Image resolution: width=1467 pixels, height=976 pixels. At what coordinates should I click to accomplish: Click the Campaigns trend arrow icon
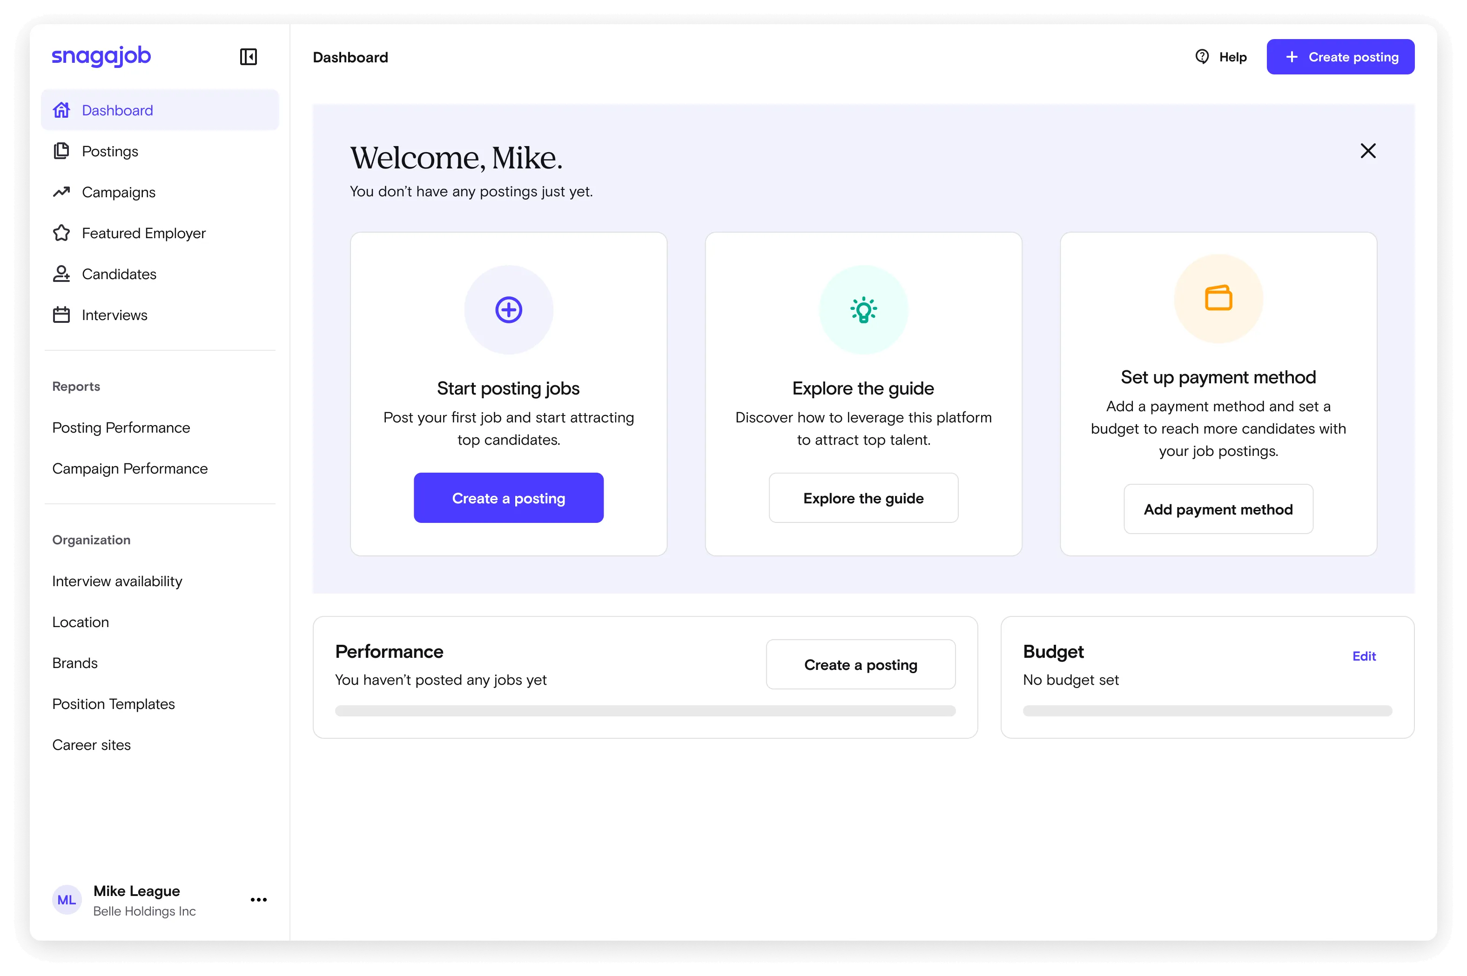click(61, 192)
